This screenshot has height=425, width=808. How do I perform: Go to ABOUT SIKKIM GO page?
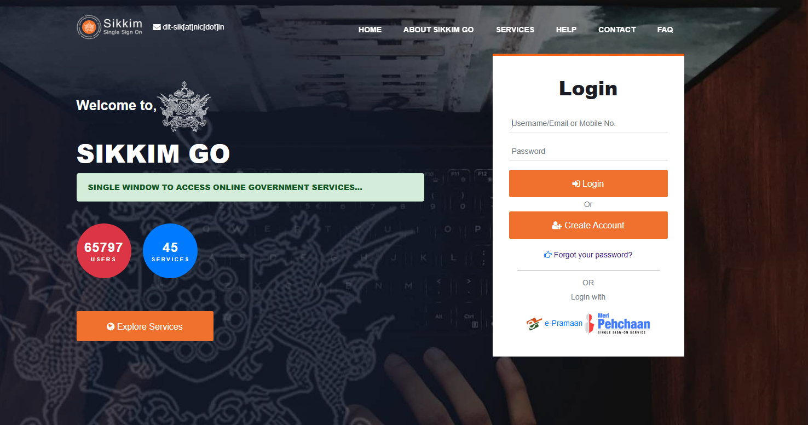(438, 30)
